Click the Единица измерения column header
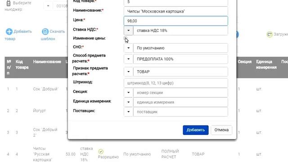 pyautogui.click(x=266, y=64)
